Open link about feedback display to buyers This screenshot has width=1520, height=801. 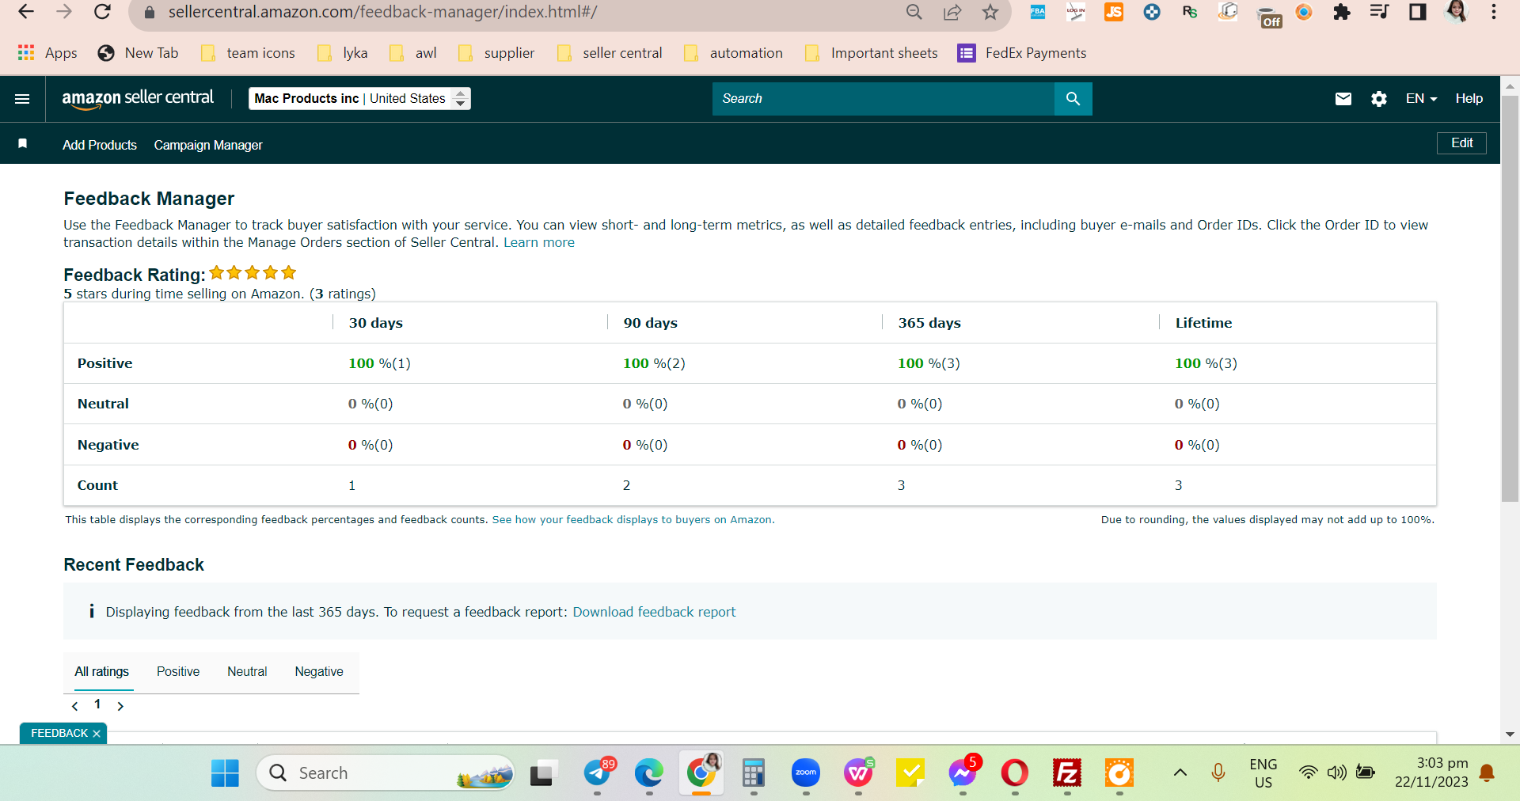click(x=632, y=519)
